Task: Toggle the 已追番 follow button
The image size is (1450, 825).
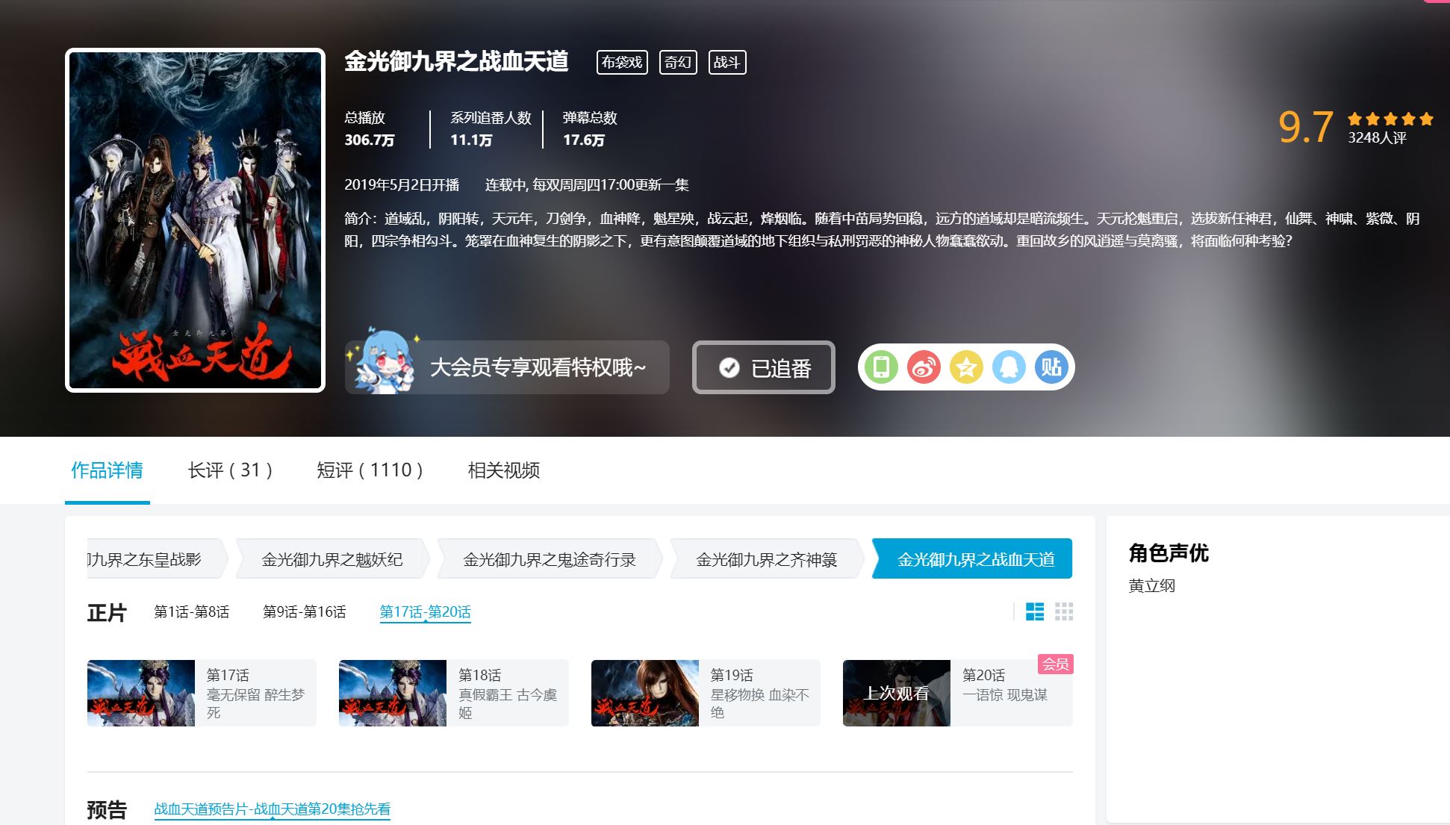Action: click(763, 368)
